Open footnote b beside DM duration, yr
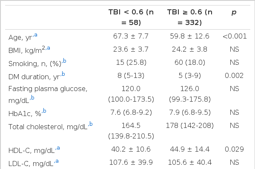The image size is (255, 169). pyautogui.click(x=63, y=74)
